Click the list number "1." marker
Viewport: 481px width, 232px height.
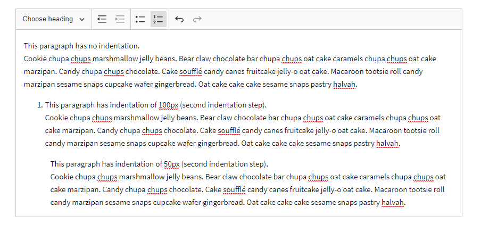click(40, 105)
